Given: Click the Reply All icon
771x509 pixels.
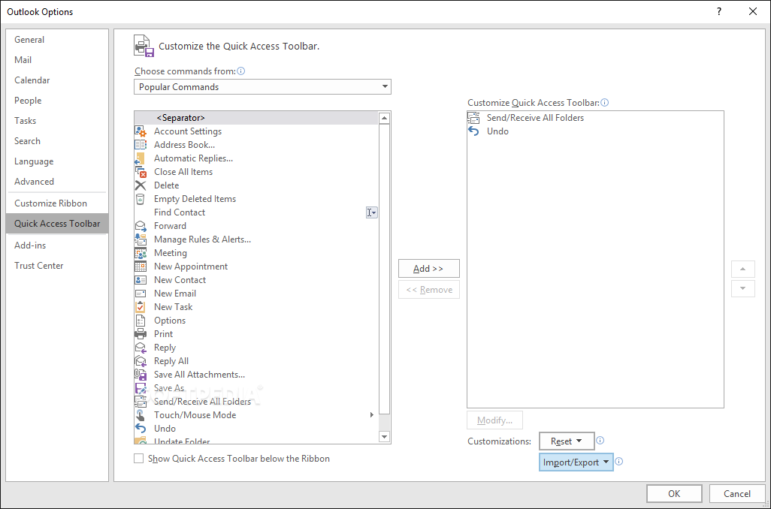Looking at the screenshot, I should point(141,361).
